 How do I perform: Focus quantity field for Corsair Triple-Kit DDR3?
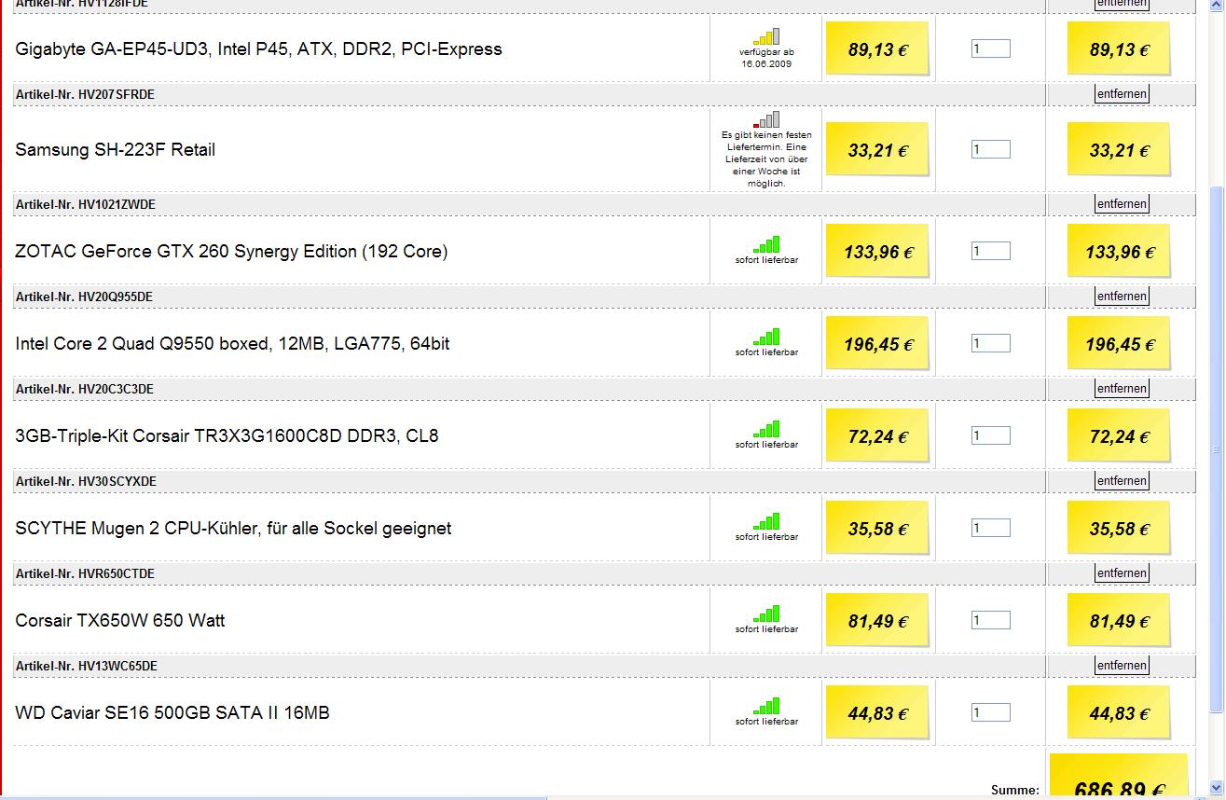click(990, 435)
